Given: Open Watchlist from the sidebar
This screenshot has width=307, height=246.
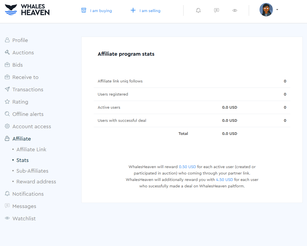Looking at the screenshot, I should pyautogui.click(x=24, y=218).
